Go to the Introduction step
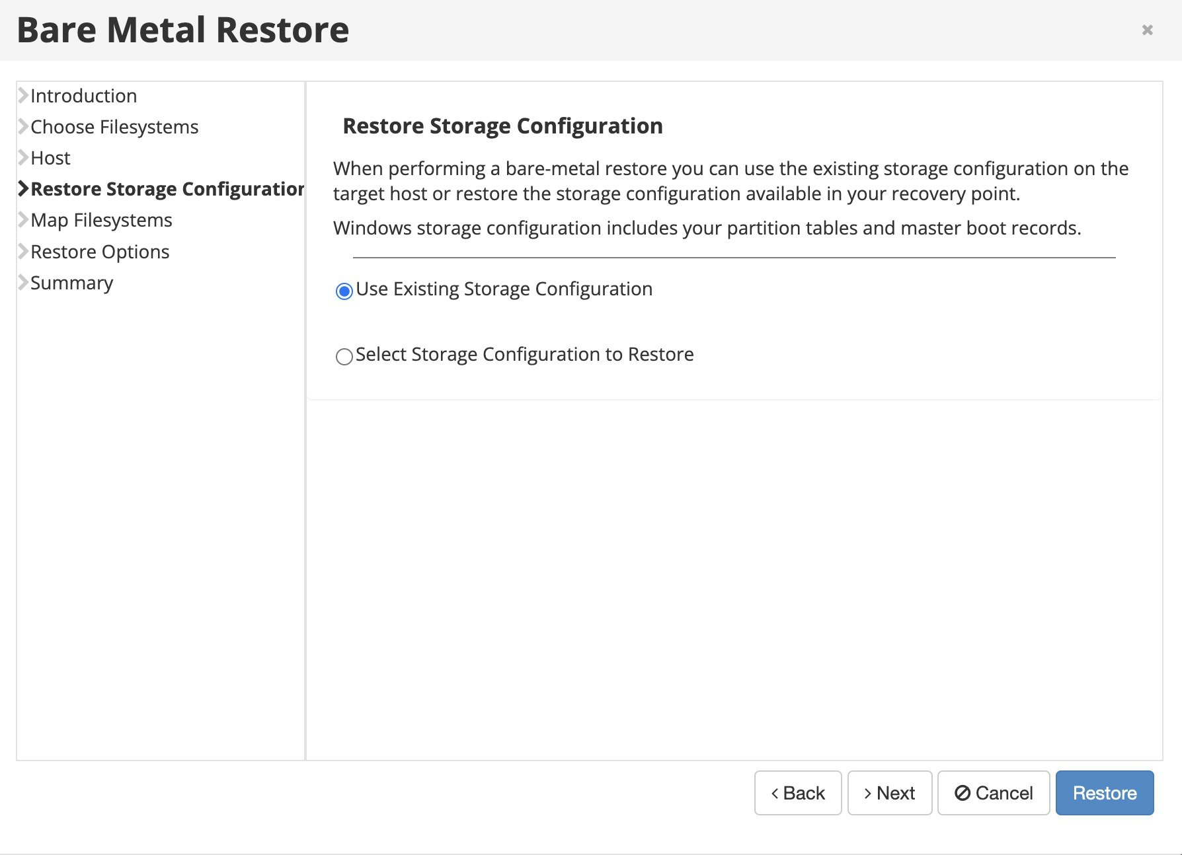This screenshot has width=1182, height=855. pyautogui.click(x=83, y=96)
